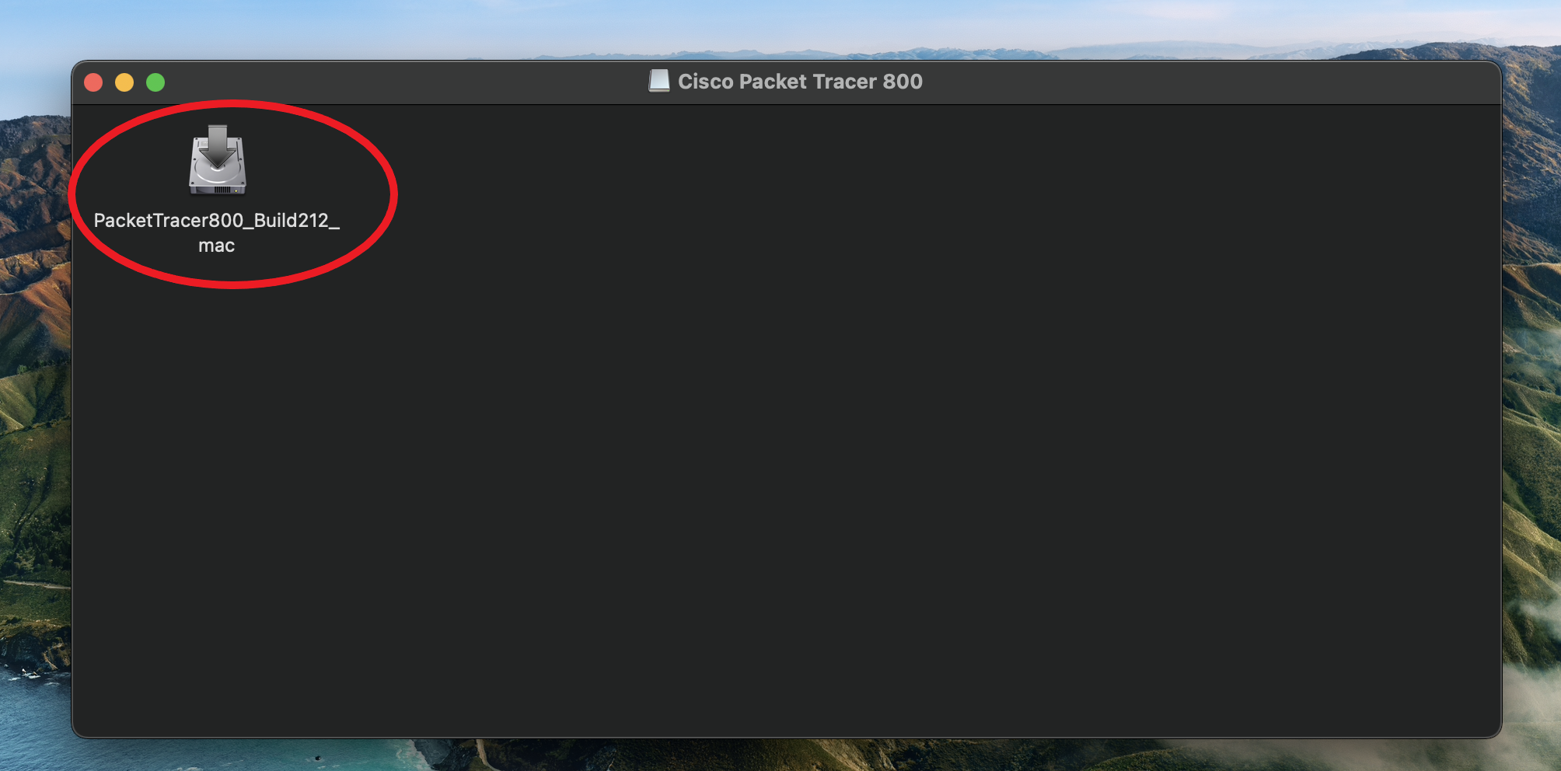Click the ocean water on the desktop wallpaper
This screenshot has width=1561, height=771.
pos(31,723)
